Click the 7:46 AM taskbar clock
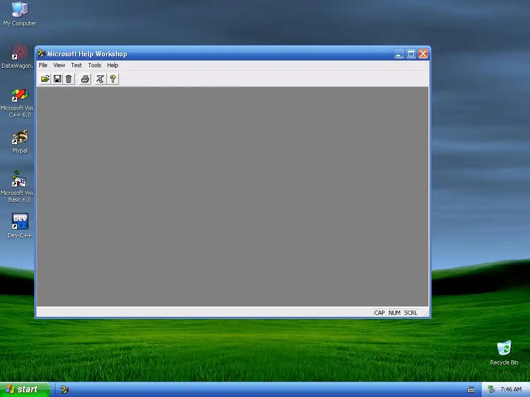This screenshot has width=530, height=397. tap(511, 389)
